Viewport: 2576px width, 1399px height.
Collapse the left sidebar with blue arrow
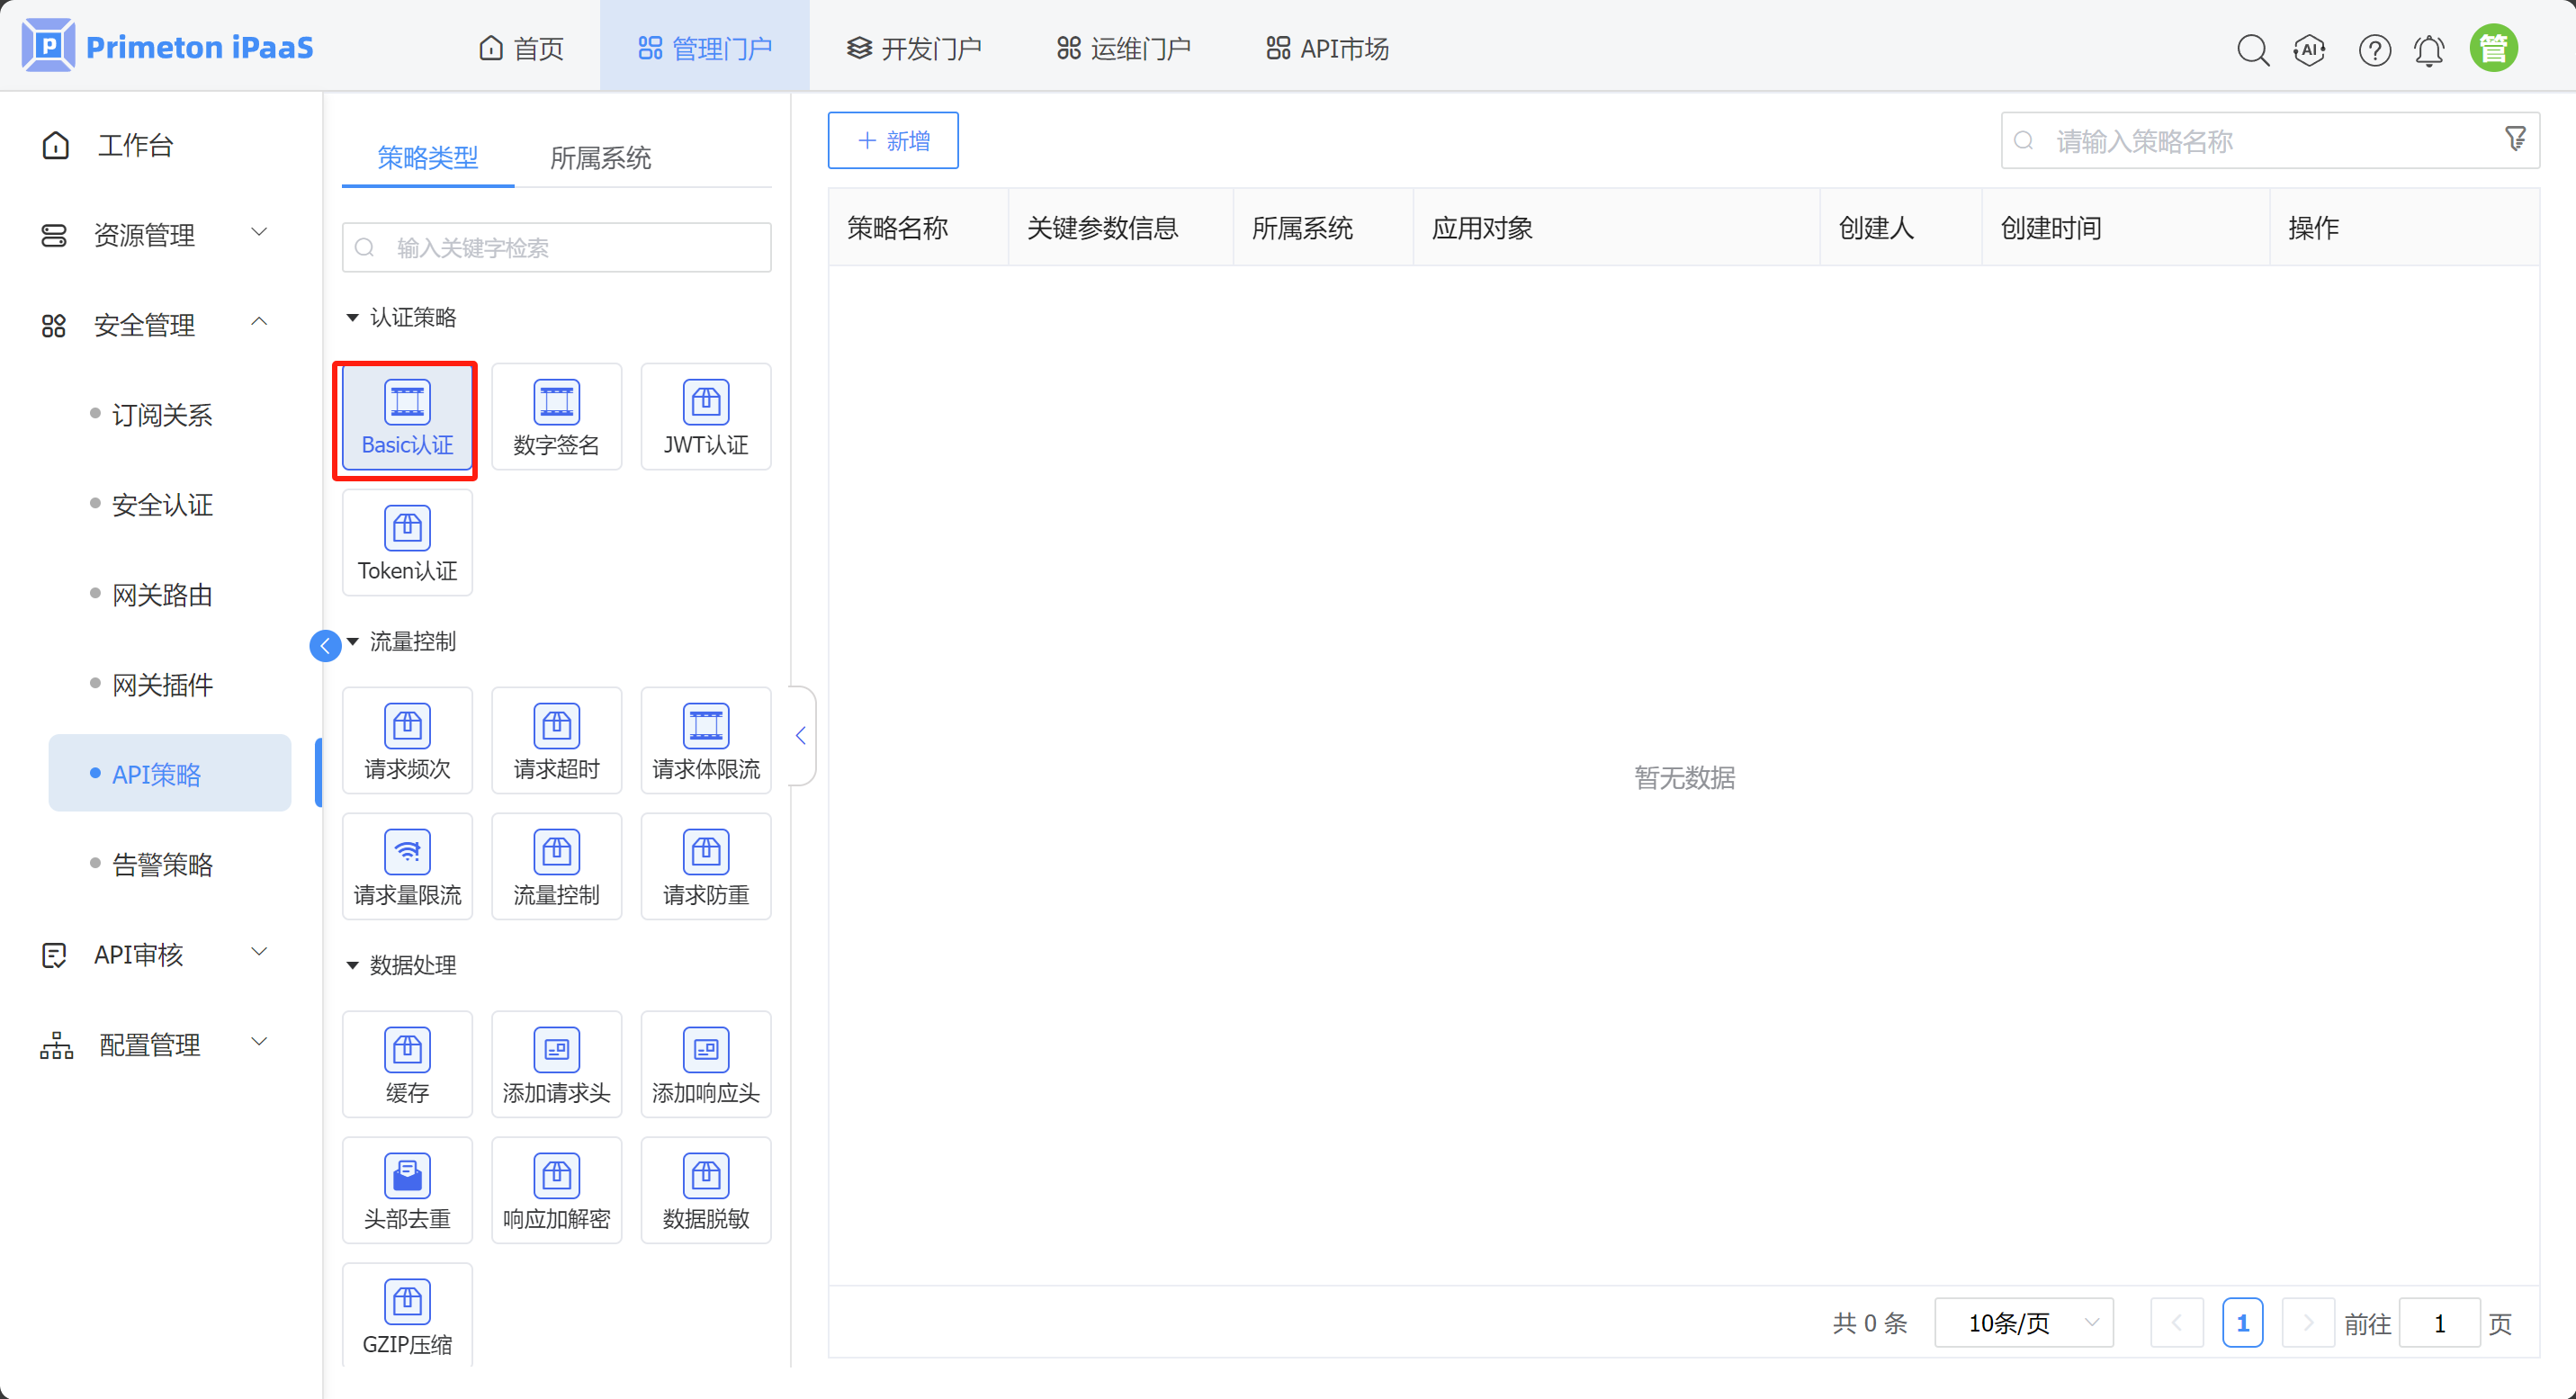[x=325, y=646]
